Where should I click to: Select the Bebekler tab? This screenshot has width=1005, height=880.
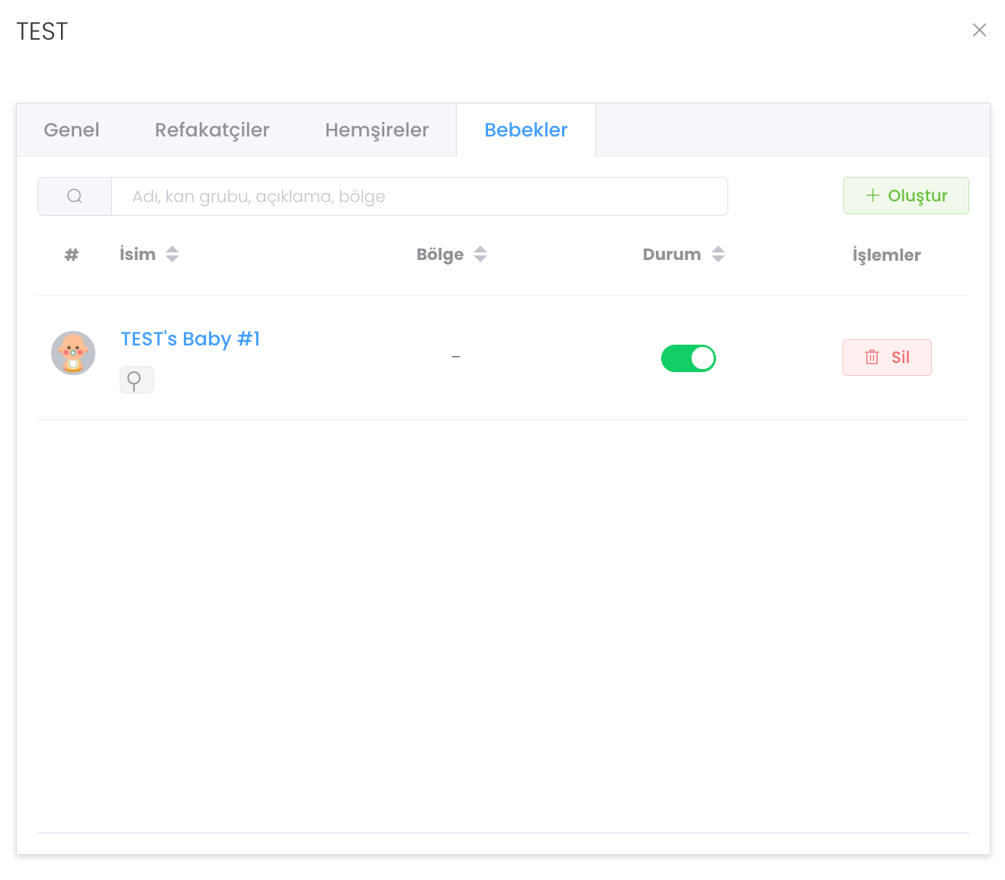tap(525, 130)
